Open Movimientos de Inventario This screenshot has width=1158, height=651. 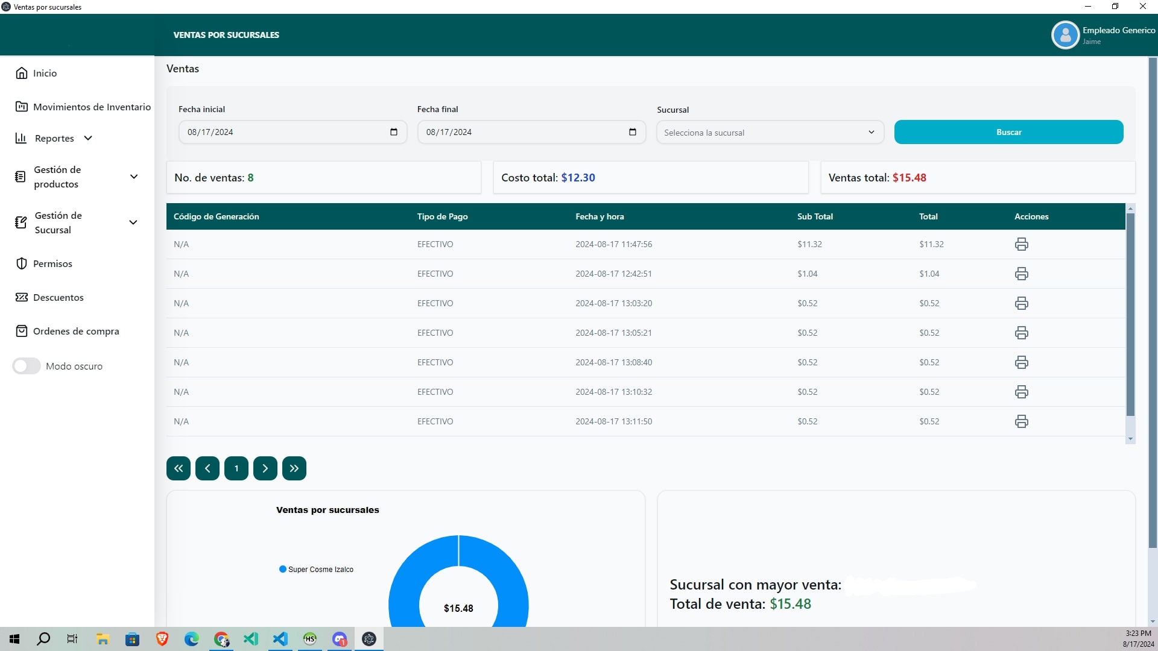(83, 107)
